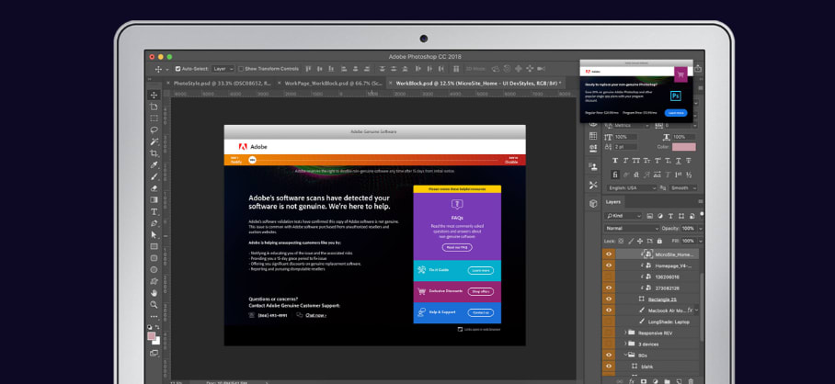Select the Horizontal Type tool
The image size is (835, 384).
click(154, 211)
